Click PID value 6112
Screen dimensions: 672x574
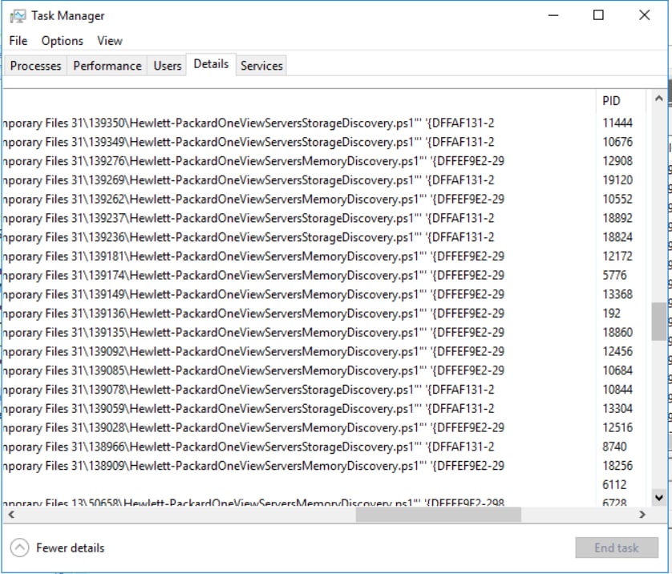pos(614,485)
